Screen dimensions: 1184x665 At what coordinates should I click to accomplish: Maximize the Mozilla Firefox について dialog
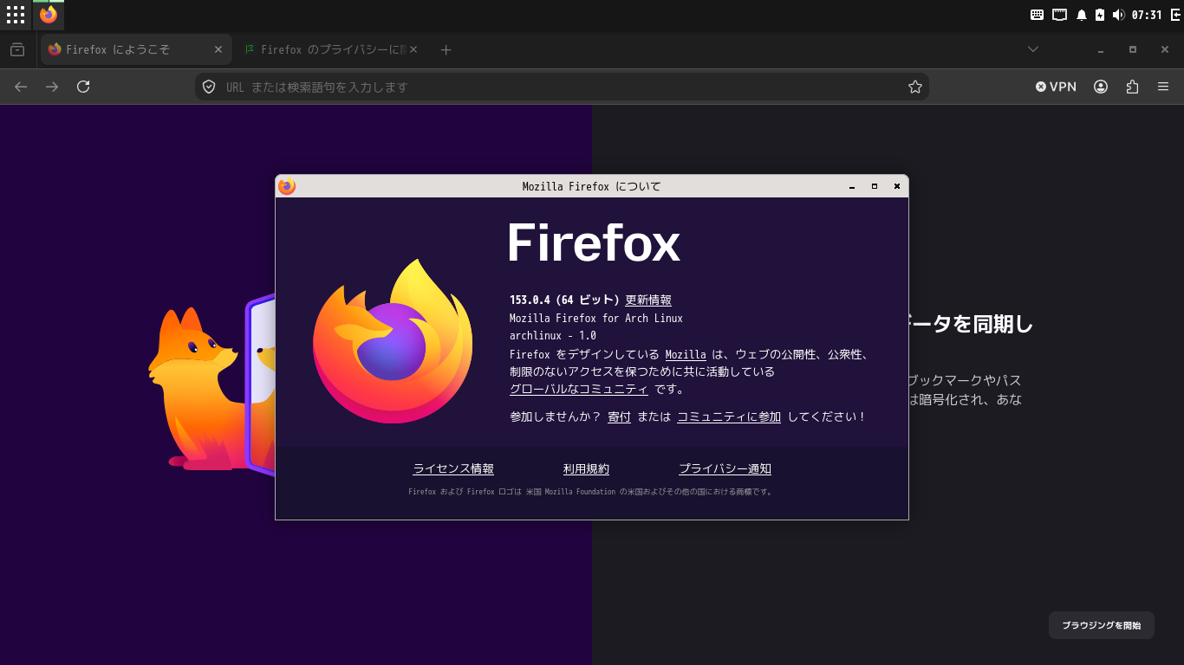[x=875, y=186]
